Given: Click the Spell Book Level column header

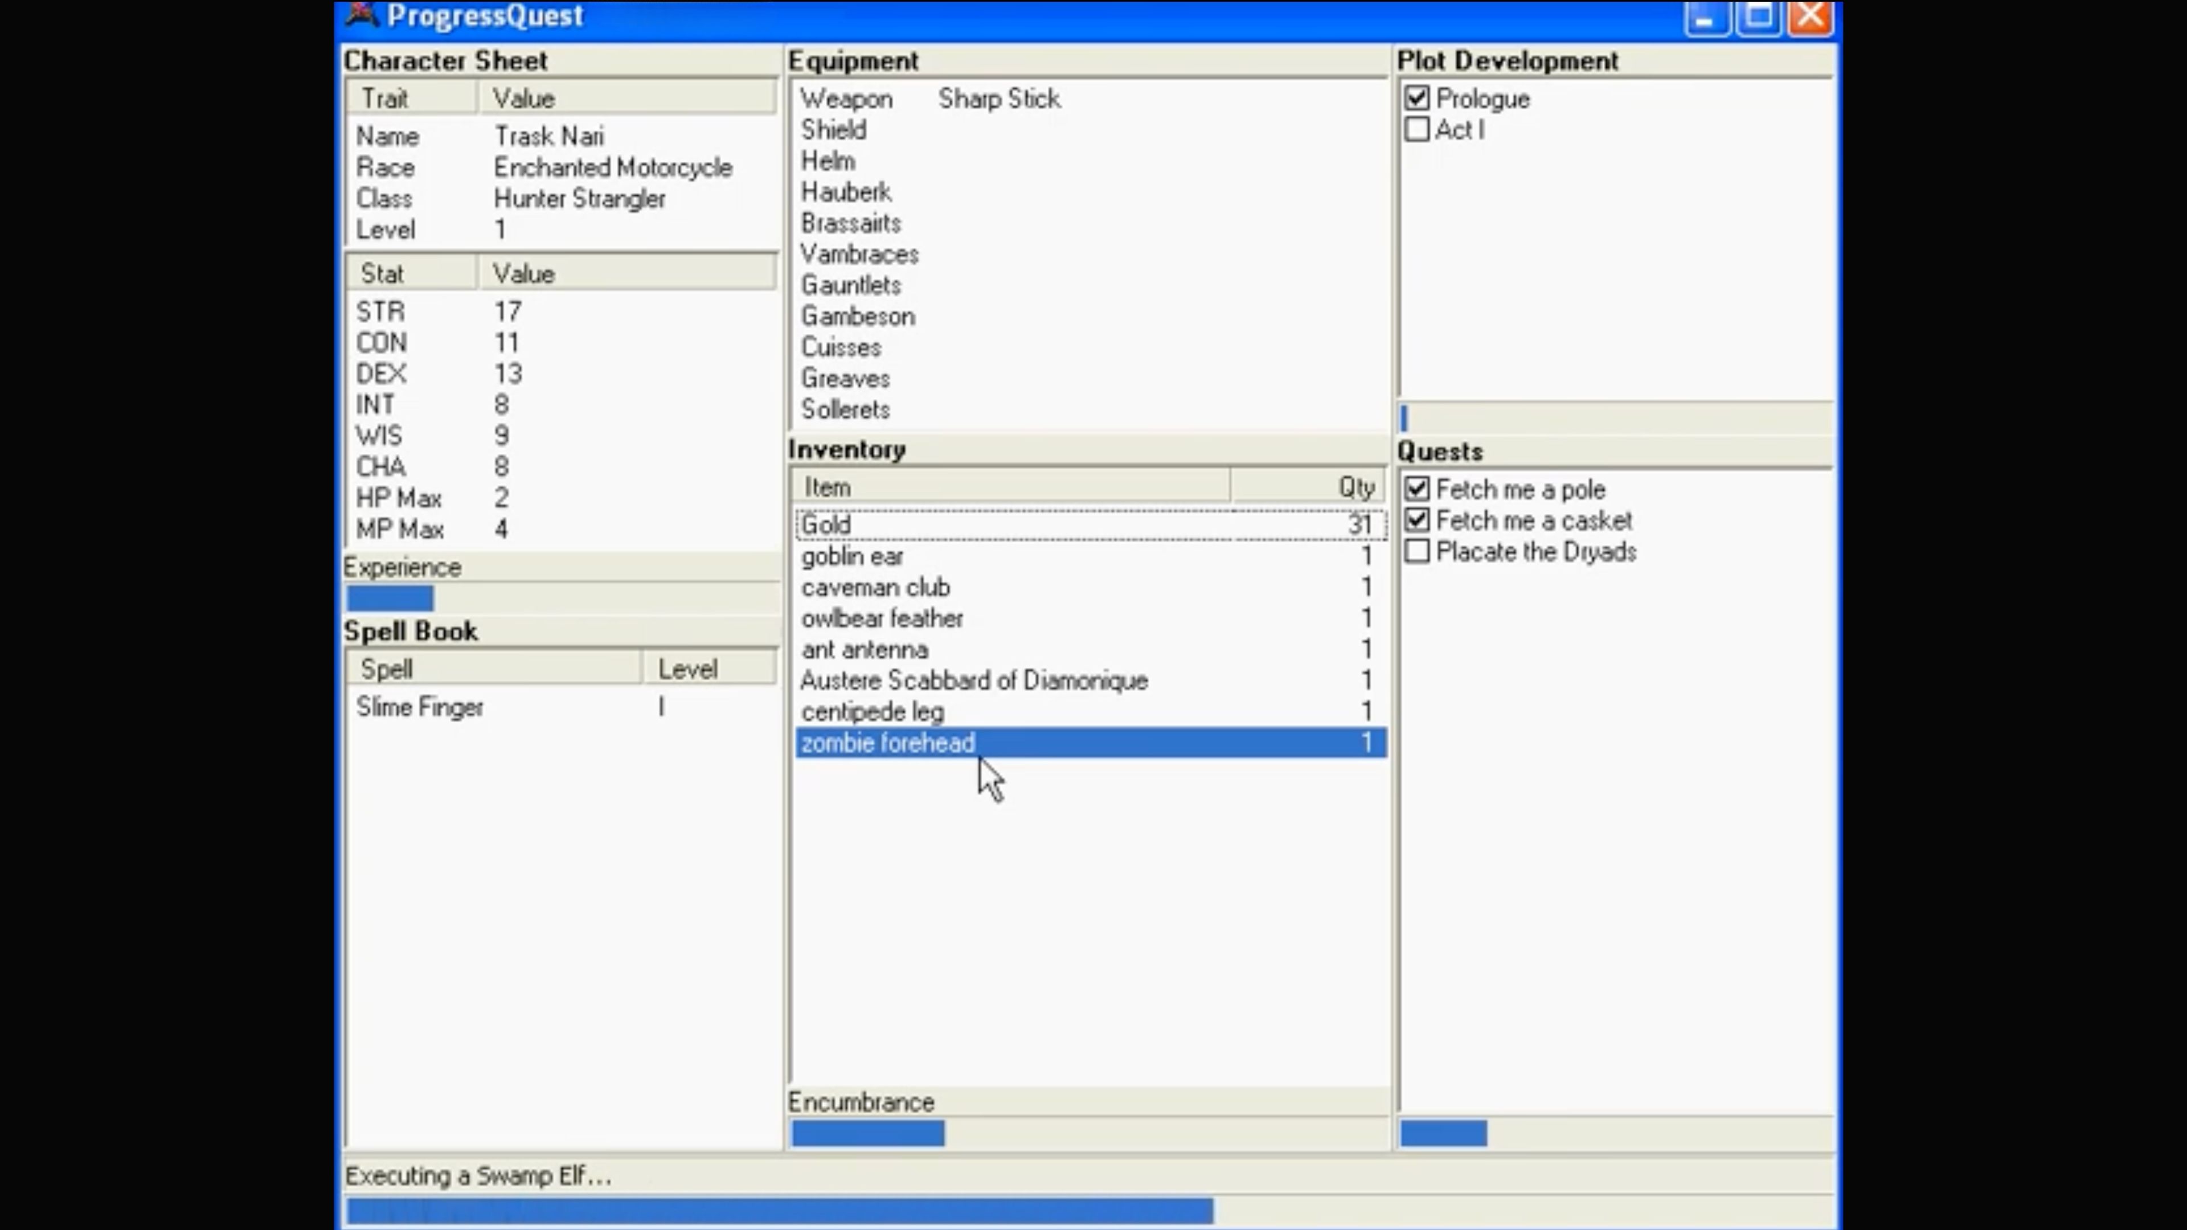Looking at the screenshot, I should [x=710, y=669].
